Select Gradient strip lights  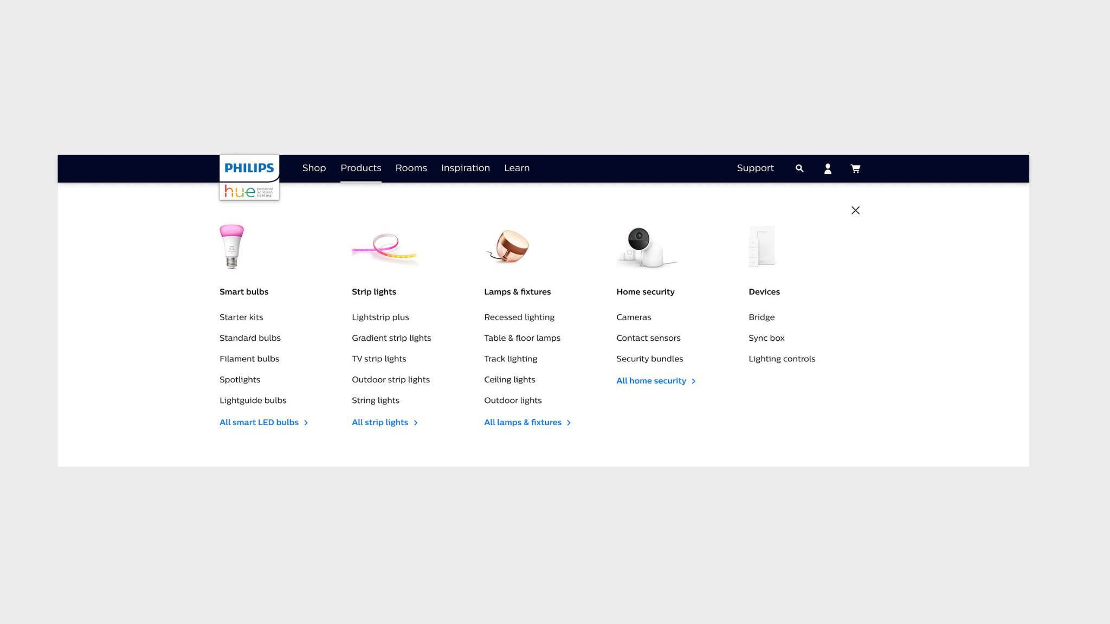(391, 338)
